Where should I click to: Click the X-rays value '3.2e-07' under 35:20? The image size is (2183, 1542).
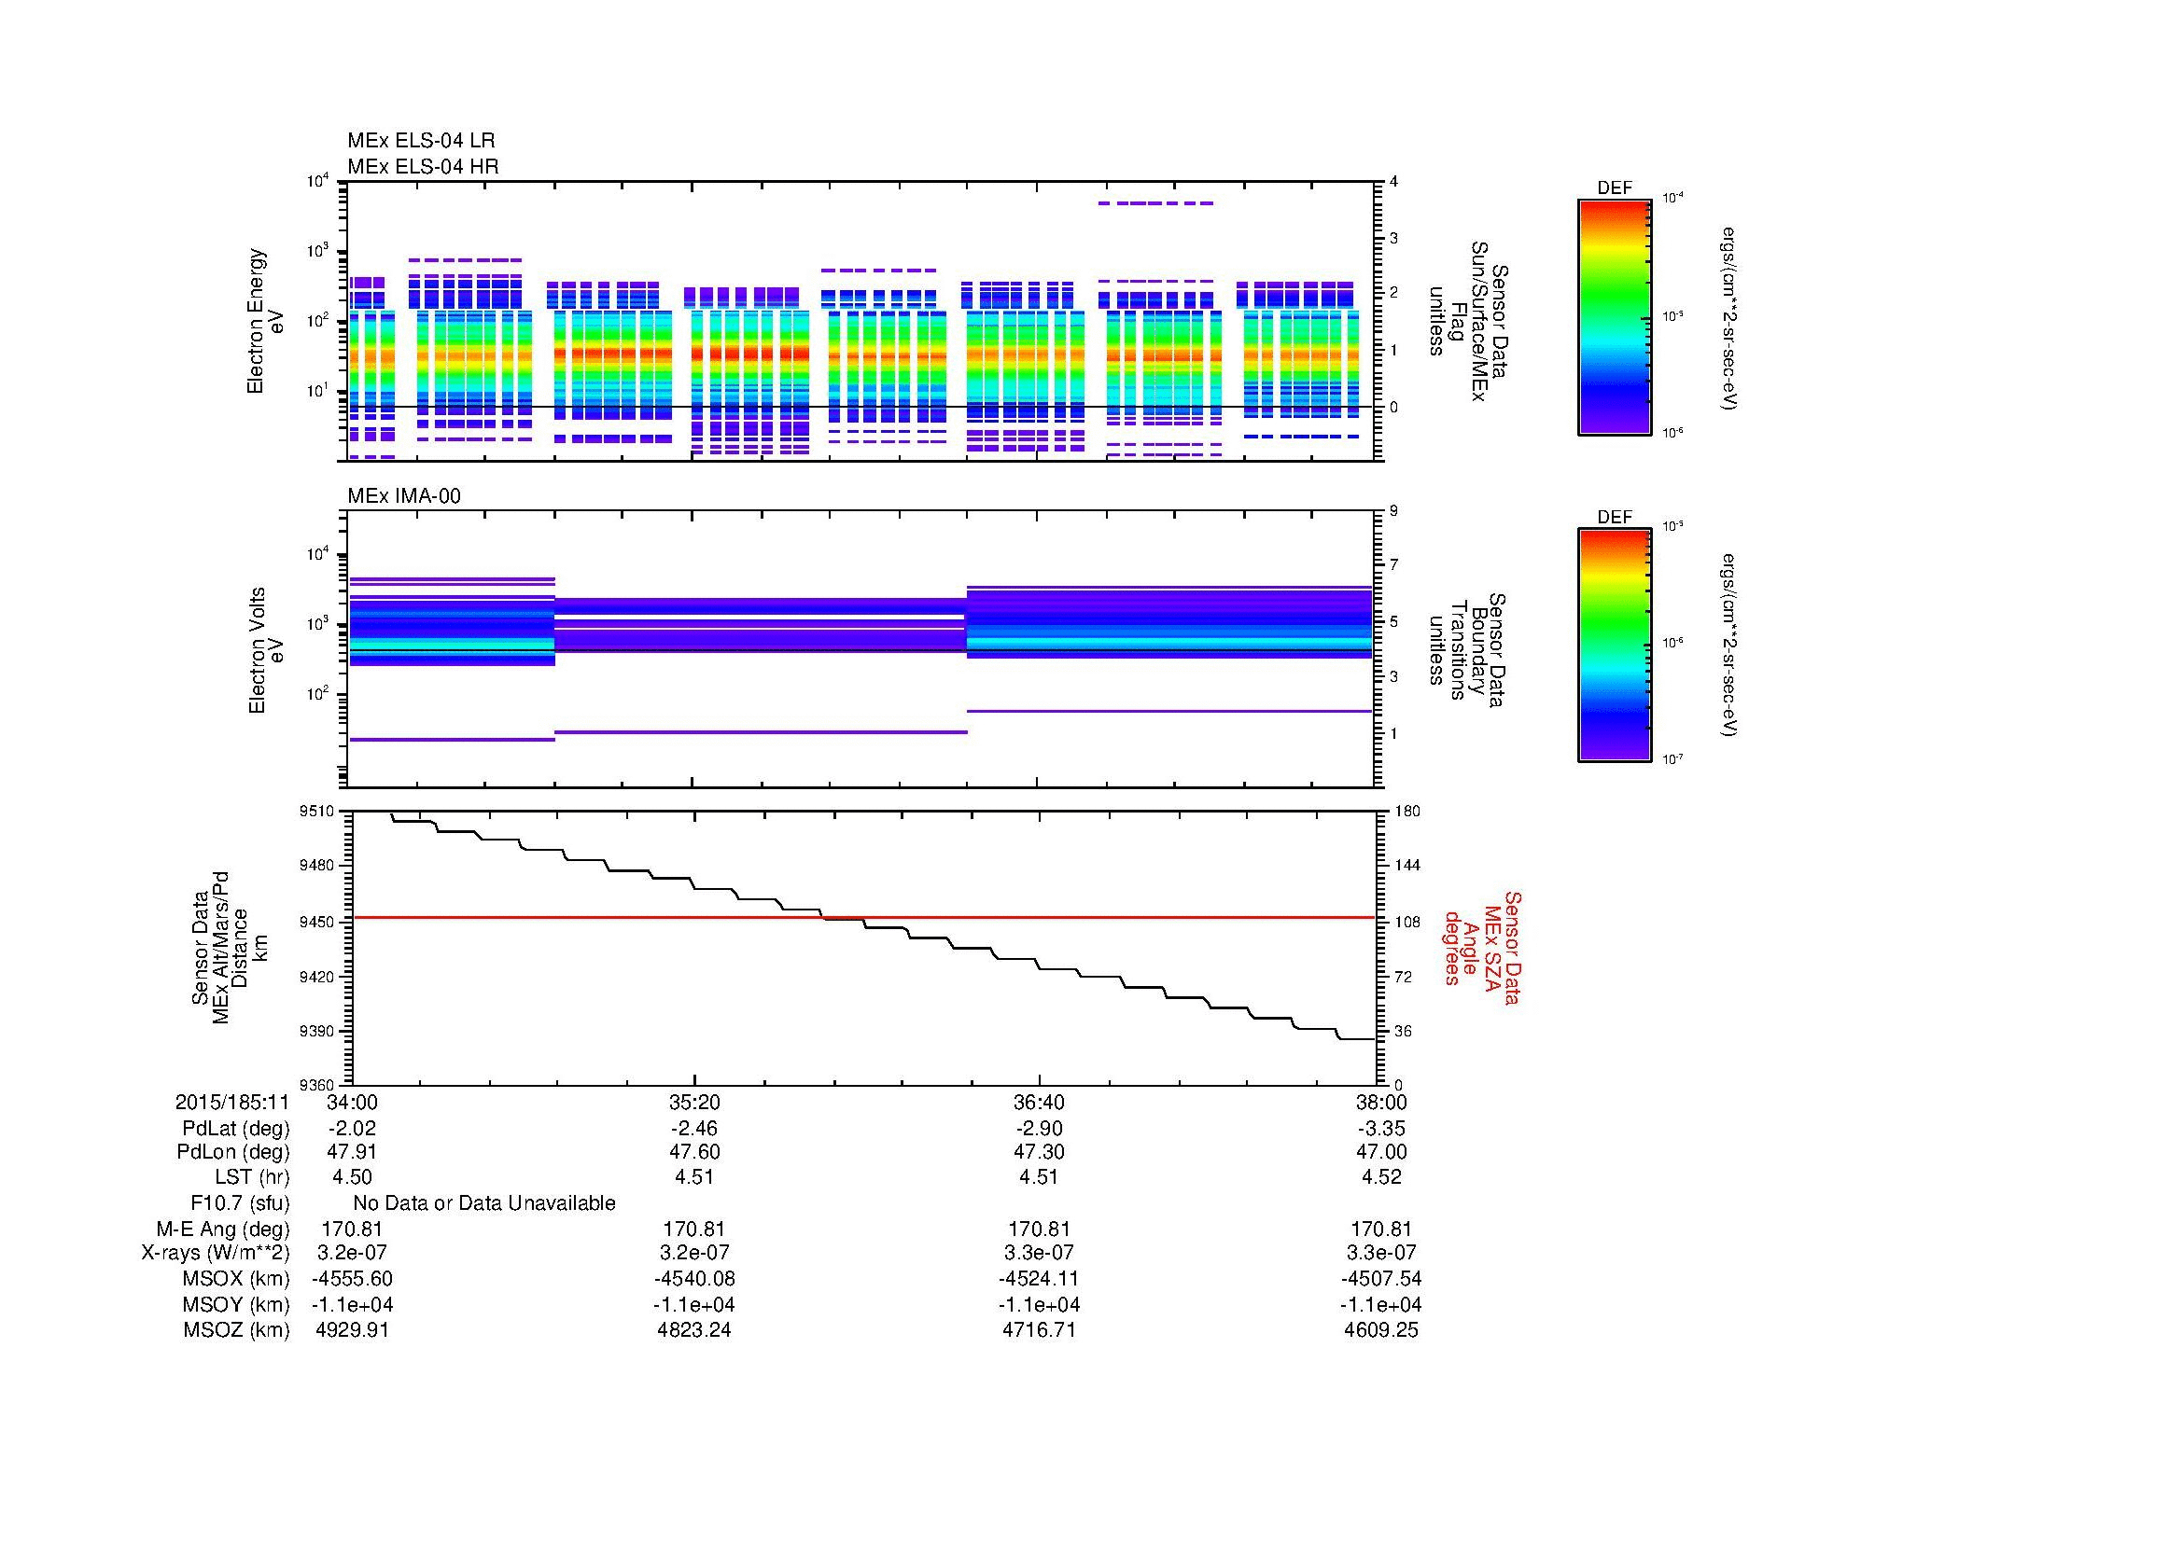(694, 1253)
